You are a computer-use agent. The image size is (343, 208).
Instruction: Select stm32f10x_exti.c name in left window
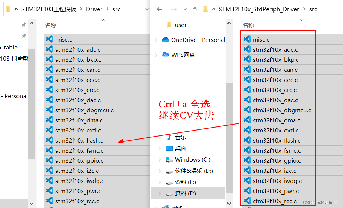click(78, 130)
